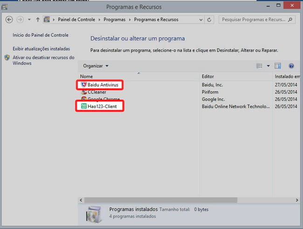303x229 pixels.
Task: Click Baidu Online Network Technolo... editor cell
Action: 236,106
